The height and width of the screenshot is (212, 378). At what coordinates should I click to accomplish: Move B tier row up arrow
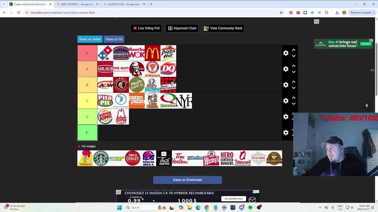(294, 82)
